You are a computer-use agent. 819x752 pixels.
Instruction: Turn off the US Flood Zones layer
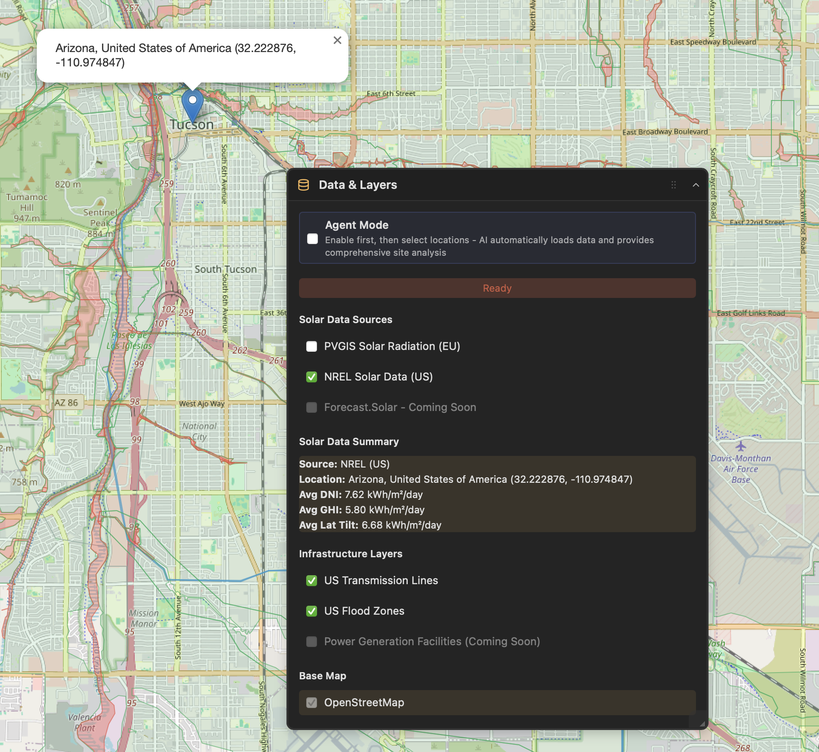(312, 611)
